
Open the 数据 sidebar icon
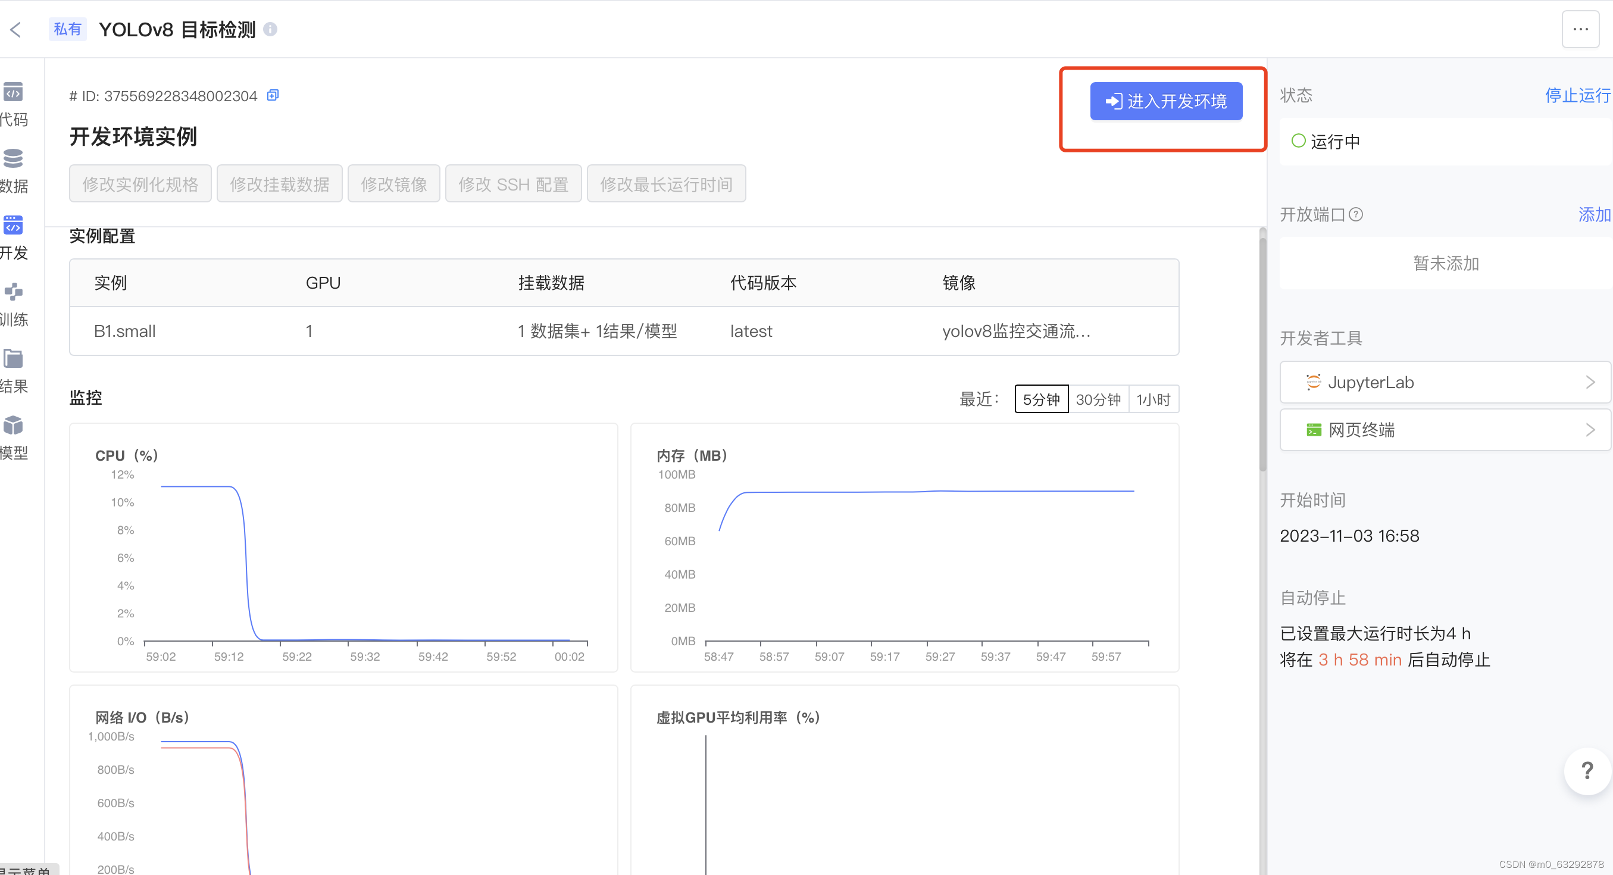tap(13, 159)
